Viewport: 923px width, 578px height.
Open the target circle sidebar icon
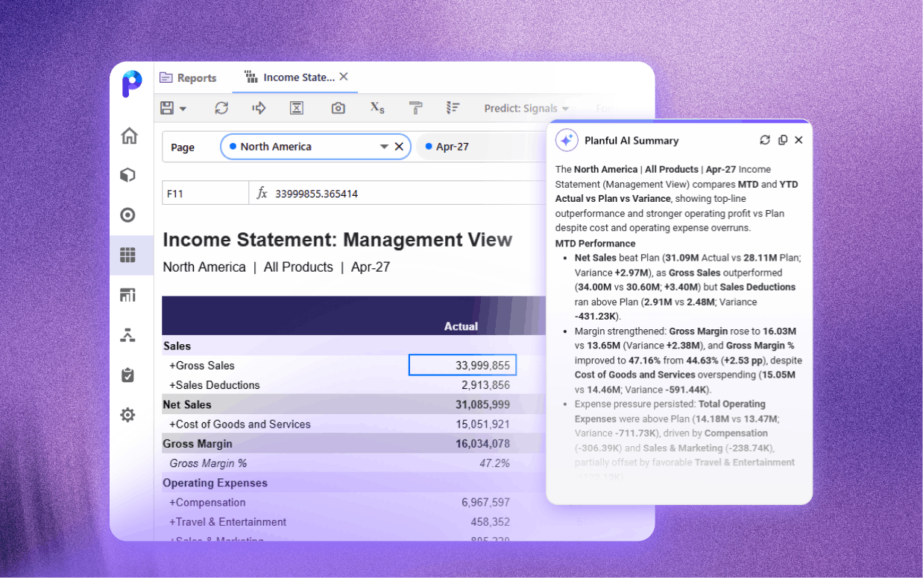click(128, 215)
